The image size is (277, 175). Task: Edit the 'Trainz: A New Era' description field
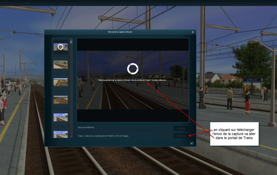click(x=123, y=136)
